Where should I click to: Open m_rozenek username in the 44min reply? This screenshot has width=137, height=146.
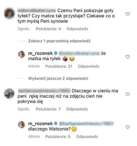coord(40,53)
